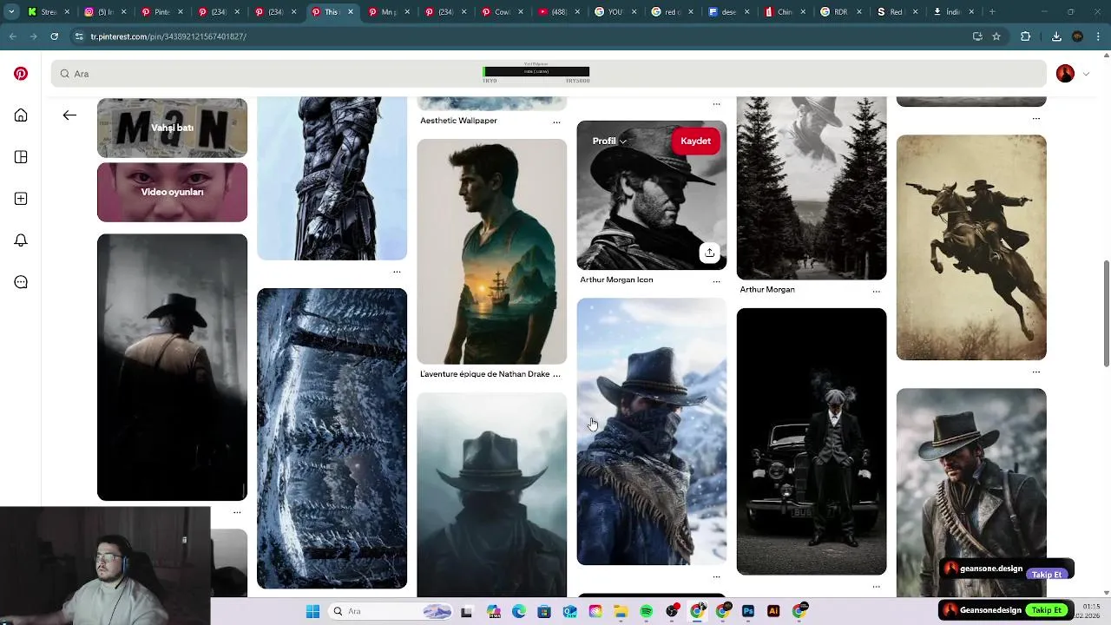Open three-dot menu under the jumping horse rider pin
Screen dimensions: 1111x625
pos(1035,372)
